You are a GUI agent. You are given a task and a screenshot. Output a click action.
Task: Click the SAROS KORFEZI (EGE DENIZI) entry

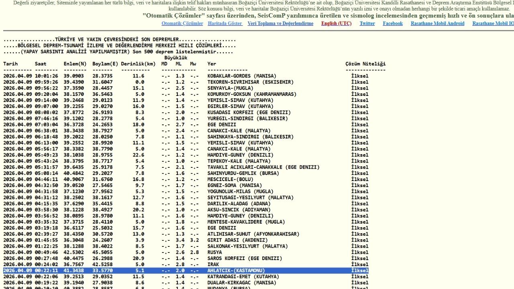tap(245, 258)
